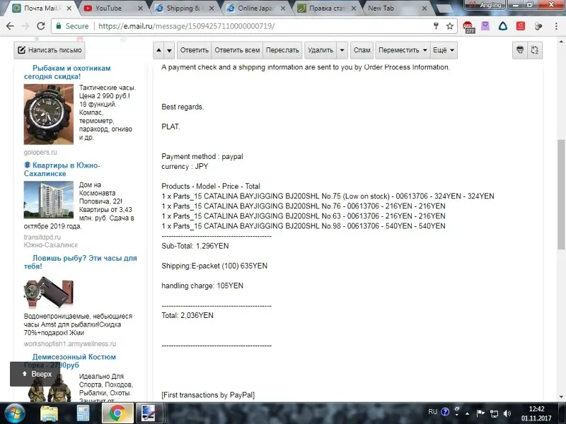Click the text 'handling charge: 105YEN'
The image size is (566, 424).
[202, 285]
